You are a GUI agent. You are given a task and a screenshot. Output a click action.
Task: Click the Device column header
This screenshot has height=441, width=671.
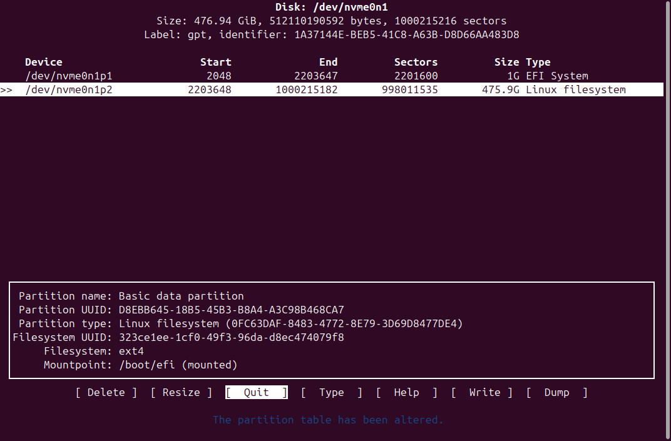pos(43,62)
